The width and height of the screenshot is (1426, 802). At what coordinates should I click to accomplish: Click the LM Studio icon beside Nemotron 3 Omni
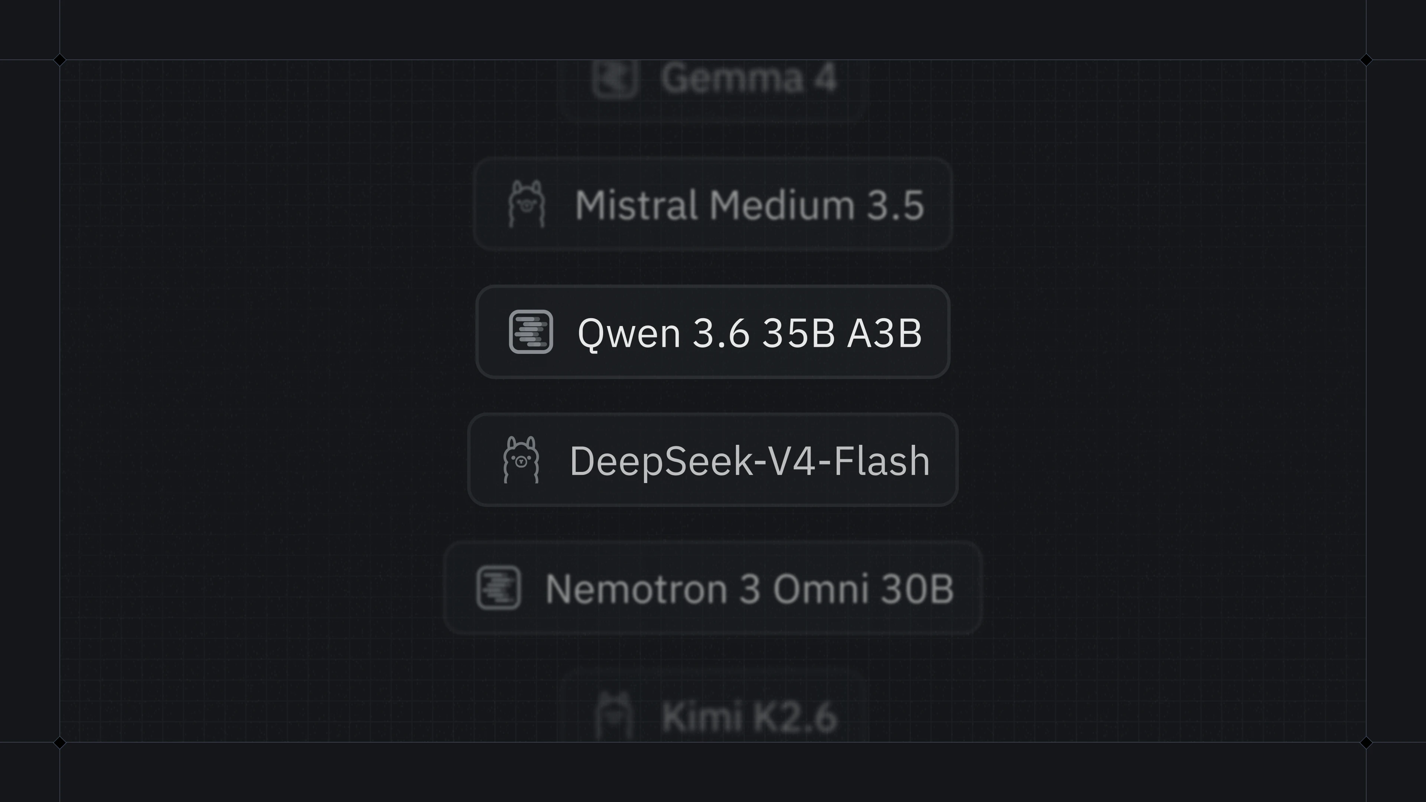click(498, 587)
